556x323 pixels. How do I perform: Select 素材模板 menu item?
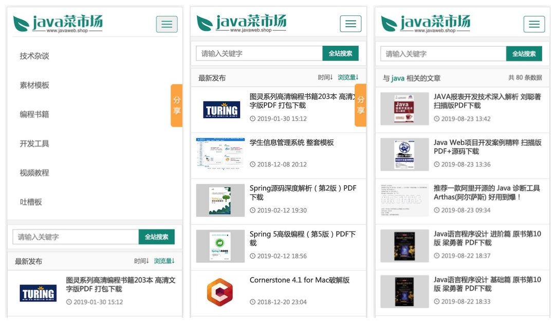coord(34,85)
